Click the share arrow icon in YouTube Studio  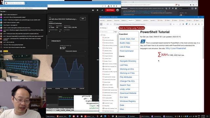pos(102,10)
